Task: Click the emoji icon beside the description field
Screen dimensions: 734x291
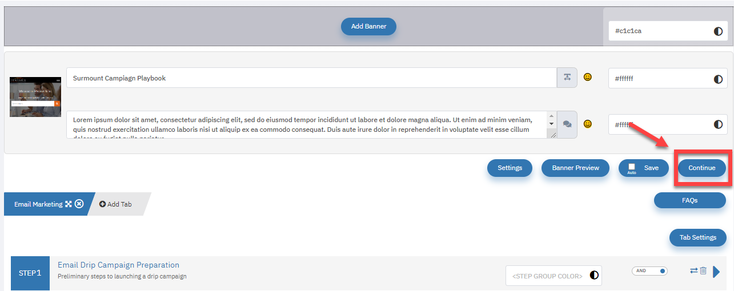Action: (587, 124)
